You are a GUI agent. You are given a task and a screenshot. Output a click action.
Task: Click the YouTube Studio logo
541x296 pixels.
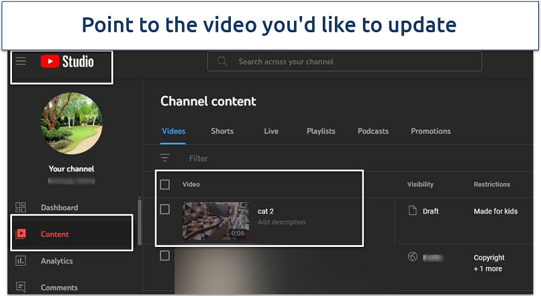coord(67,61)
